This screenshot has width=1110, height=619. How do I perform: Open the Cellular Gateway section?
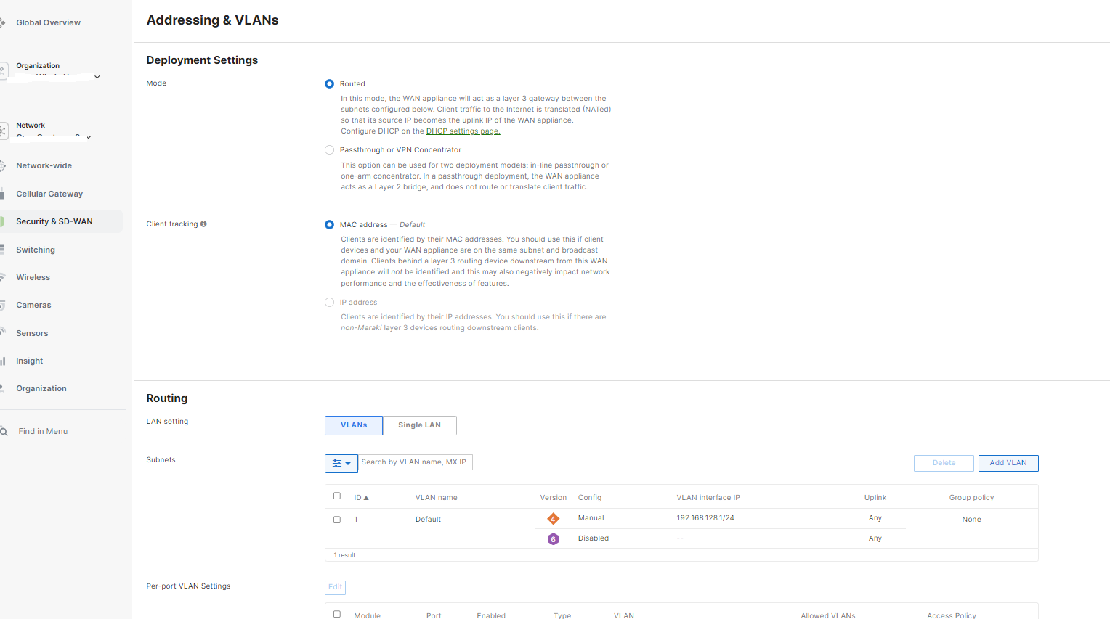[x=49, y=193]
